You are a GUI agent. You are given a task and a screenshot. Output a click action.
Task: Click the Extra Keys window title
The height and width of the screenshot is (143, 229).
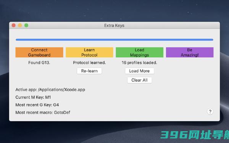click(114, 26)
